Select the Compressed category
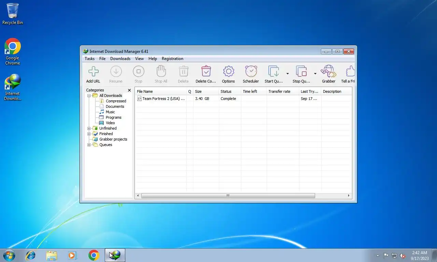This screenshot has height=262, width=437. (116, 101)
